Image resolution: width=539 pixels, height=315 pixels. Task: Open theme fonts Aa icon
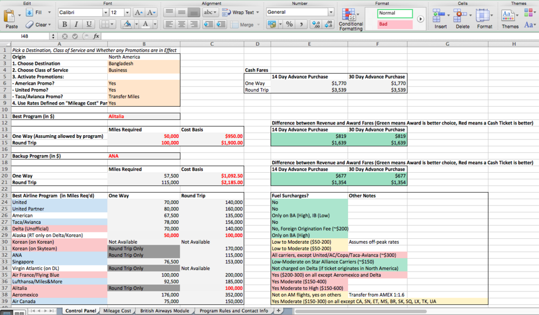[528, 25]
